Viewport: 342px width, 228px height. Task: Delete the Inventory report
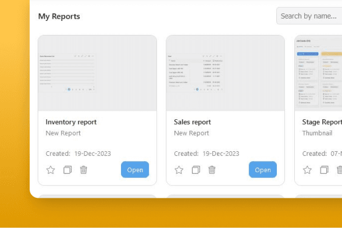coord(84,170)
